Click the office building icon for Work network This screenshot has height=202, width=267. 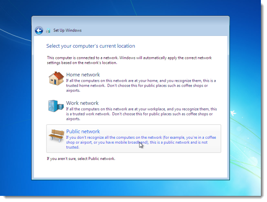point(56,106)
